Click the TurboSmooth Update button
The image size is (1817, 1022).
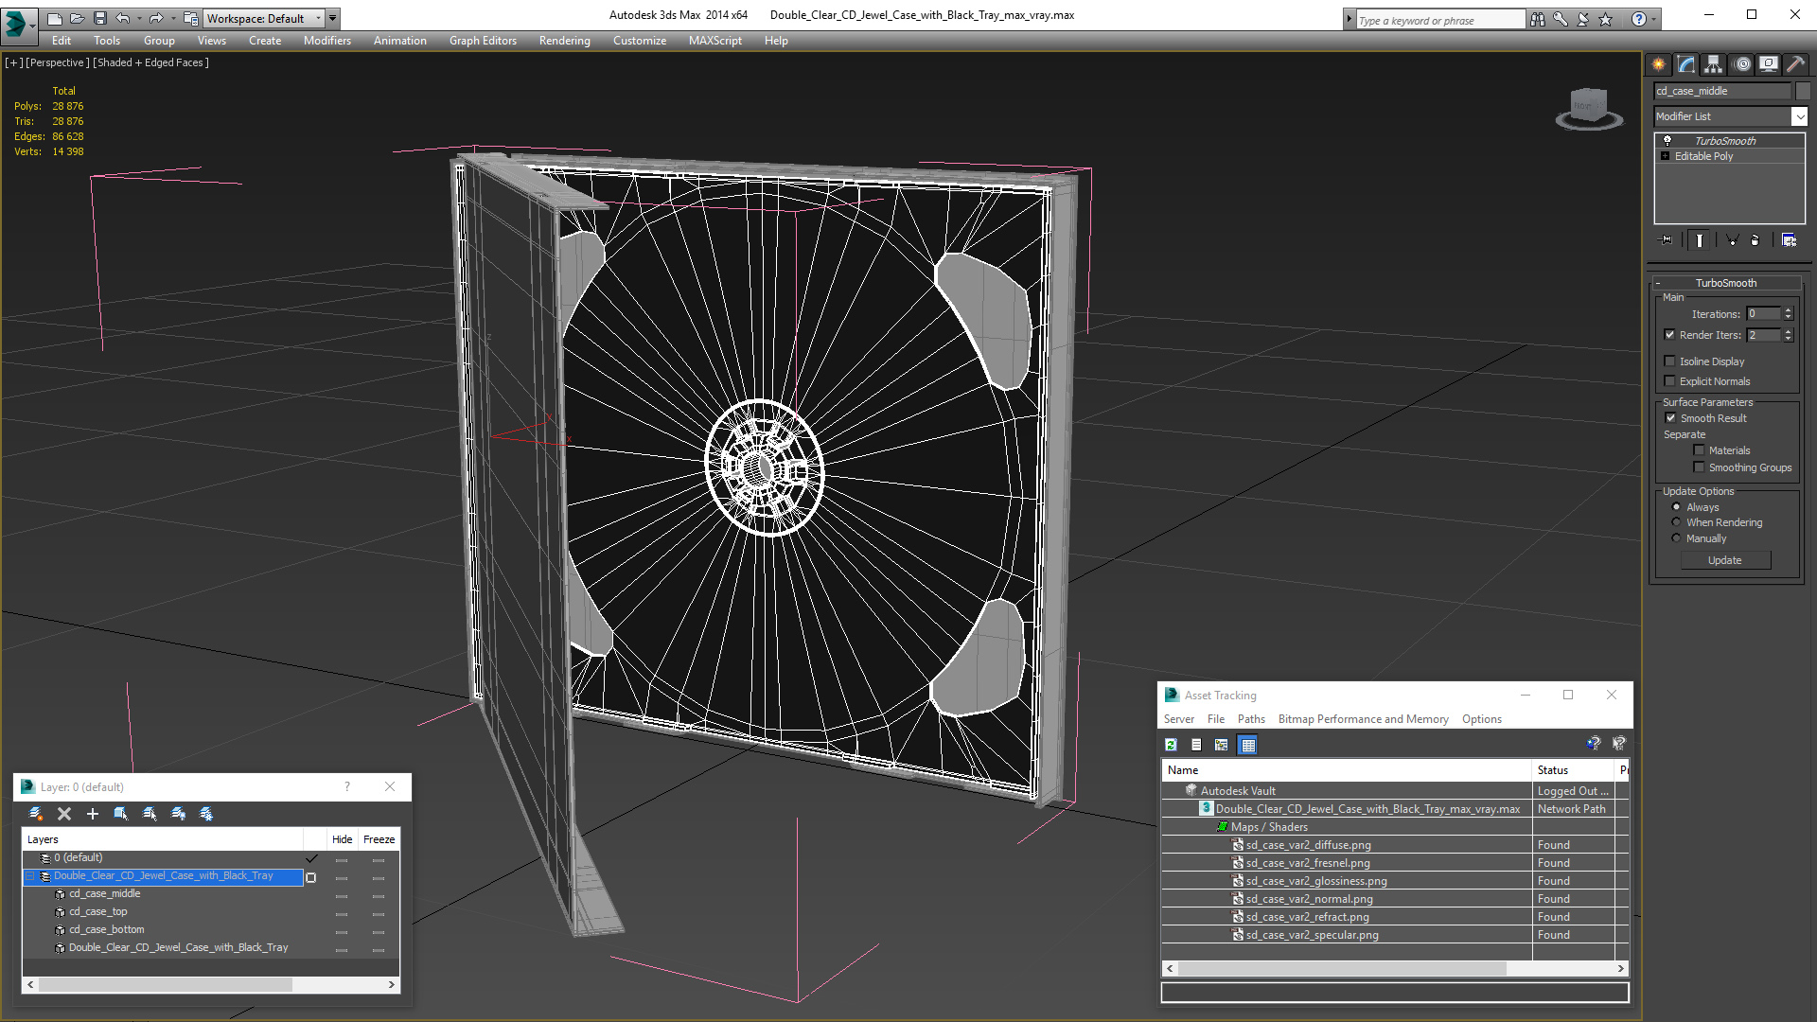pyautogui.click(x=1724, y=560)
